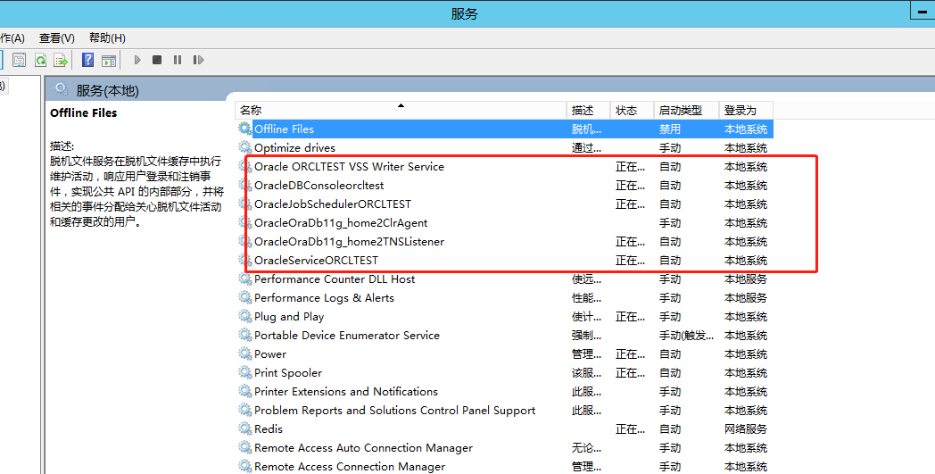Click gear icon beside Redis service
The width and height of the screenshot is (935, 474).
click(244, 428)
